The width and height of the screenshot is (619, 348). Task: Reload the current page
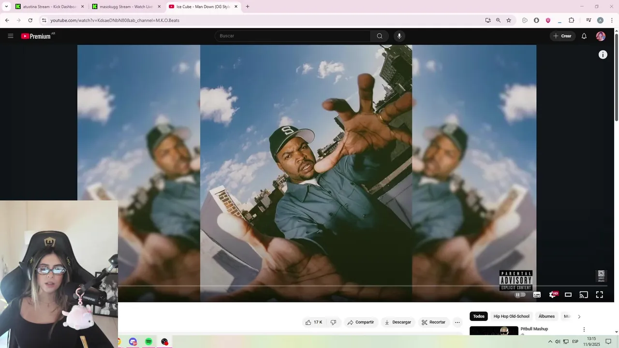click(x=30, y=20)
